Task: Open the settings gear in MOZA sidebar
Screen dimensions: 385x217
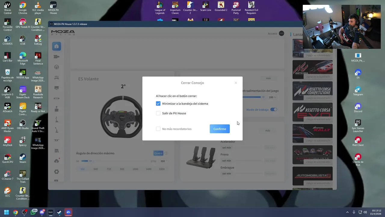Action: click(57, 172)
